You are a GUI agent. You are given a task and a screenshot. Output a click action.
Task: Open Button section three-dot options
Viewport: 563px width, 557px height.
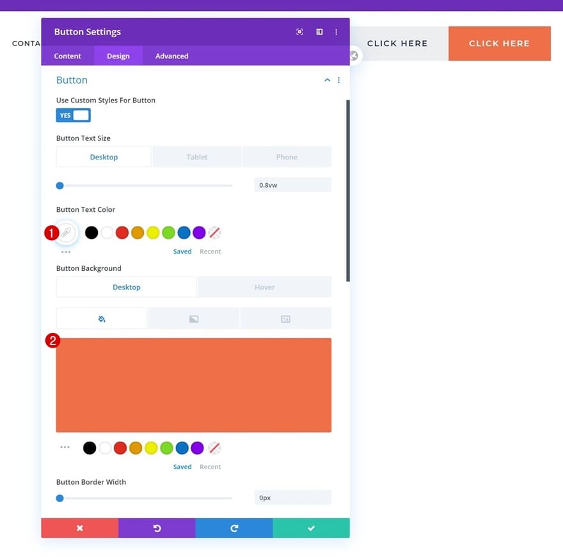point(338,80)
